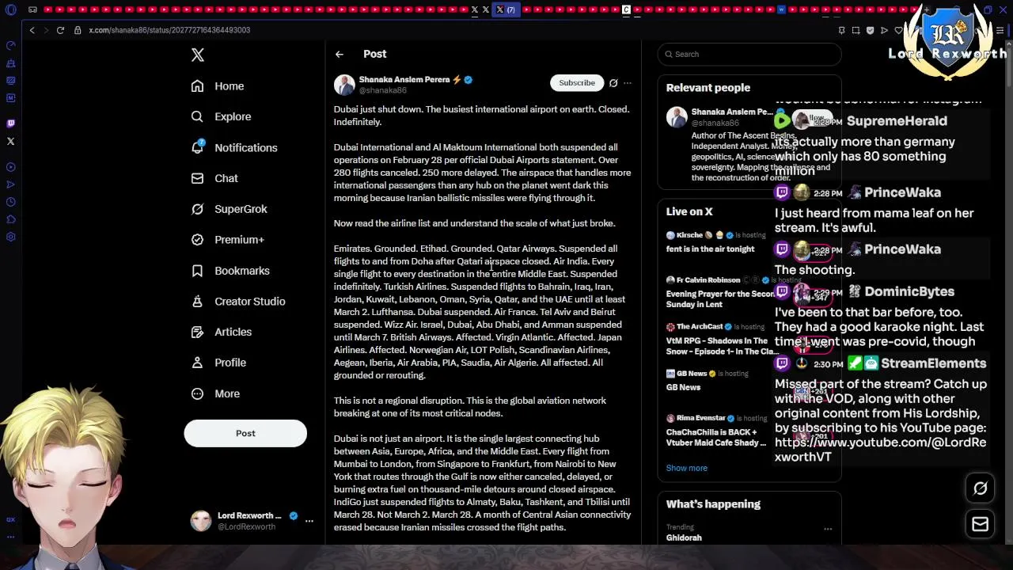Click Lord Rexworth account avatar
Image resolution: width=1013 pixels, height=570 pixels.
[x=201, y=520]
